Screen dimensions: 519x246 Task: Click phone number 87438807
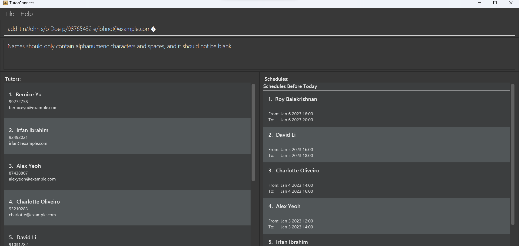point(18,173)
